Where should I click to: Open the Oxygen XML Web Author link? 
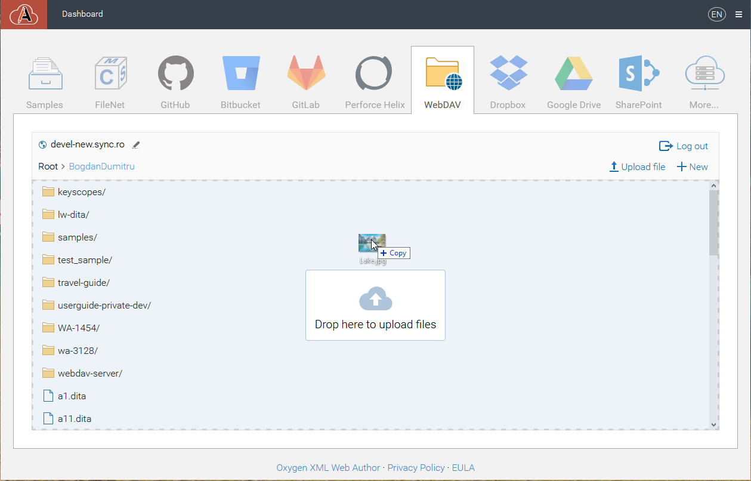[328, 468]
